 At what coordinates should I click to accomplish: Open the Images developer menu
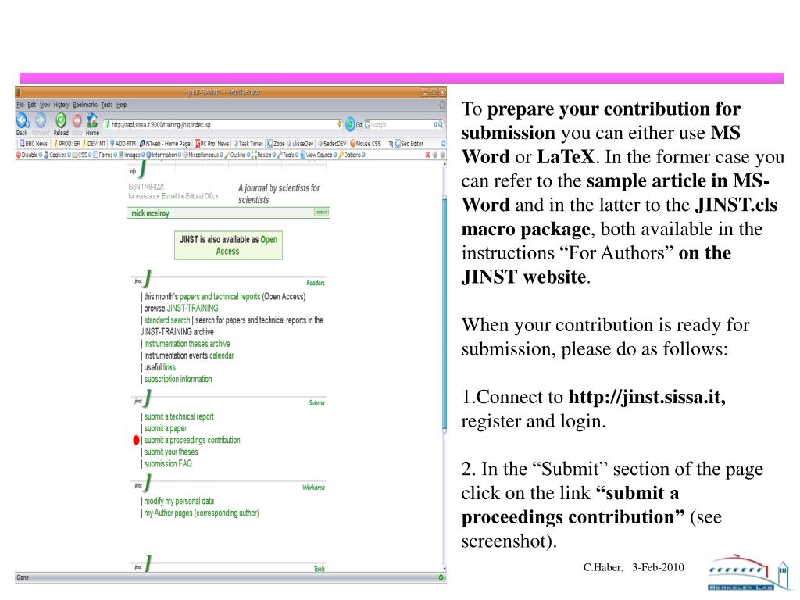[132, 155]
